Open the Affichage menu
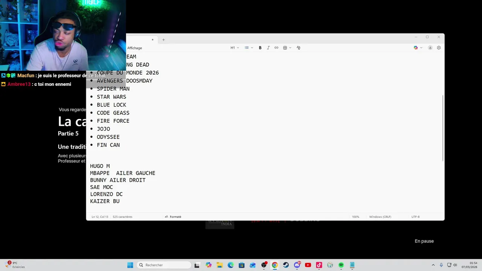 click(134, 48)
